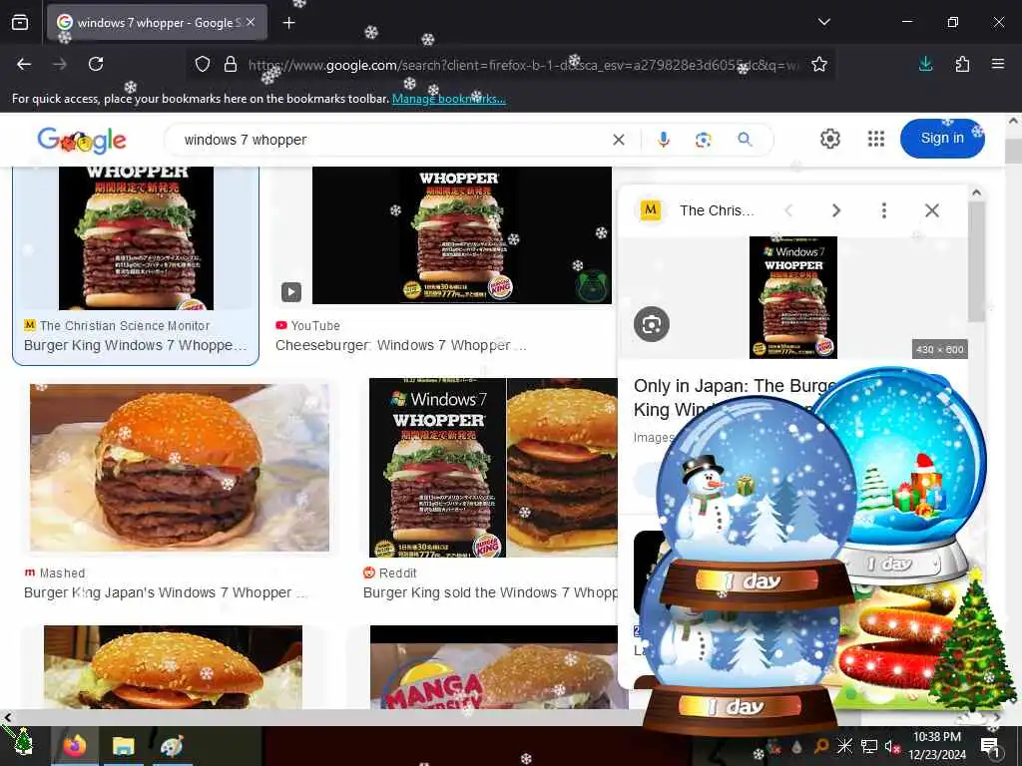
Task: Click the address bar URL
Action: pyautogui.click(x=523, y=65)
